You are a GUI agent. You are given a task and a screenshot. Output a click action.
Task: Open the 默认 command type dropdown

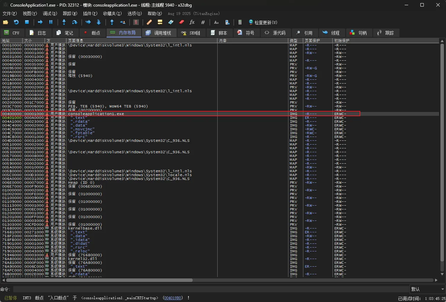pyautogui.click(x=428, y=289)
